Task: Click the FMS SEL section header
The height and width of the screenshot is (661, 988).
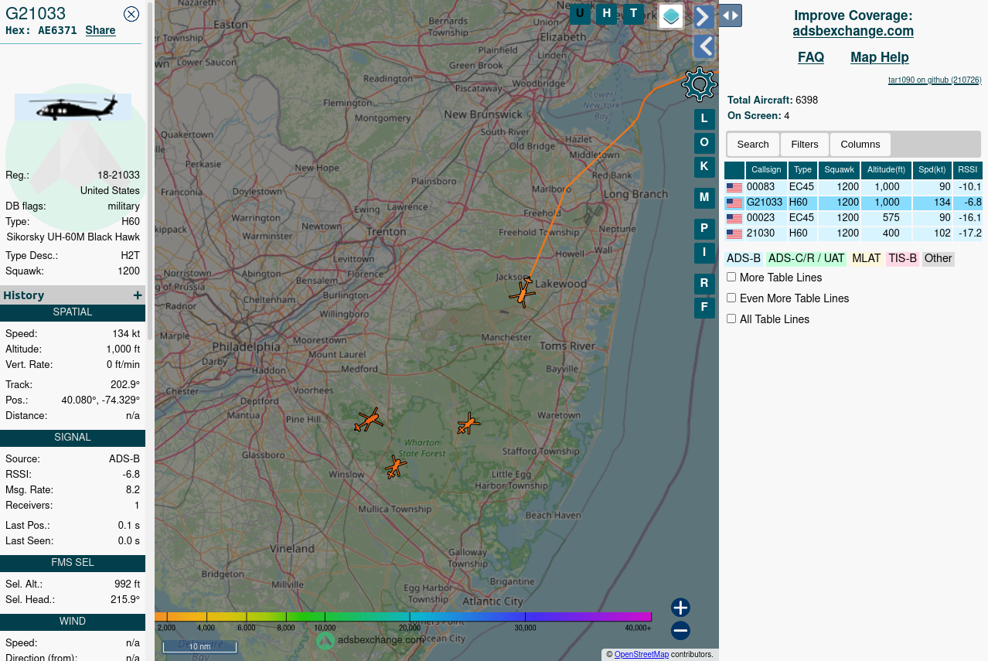Action: click(73, 564)
